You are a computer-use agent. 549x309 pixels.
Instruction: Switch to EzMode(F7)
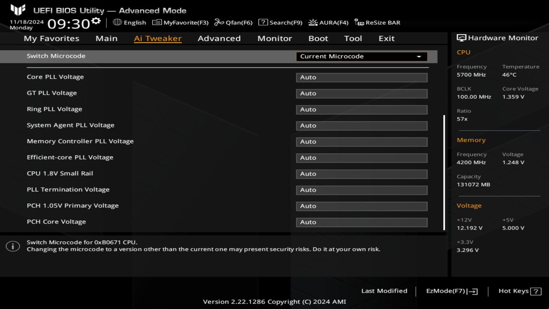pos(452,291)
